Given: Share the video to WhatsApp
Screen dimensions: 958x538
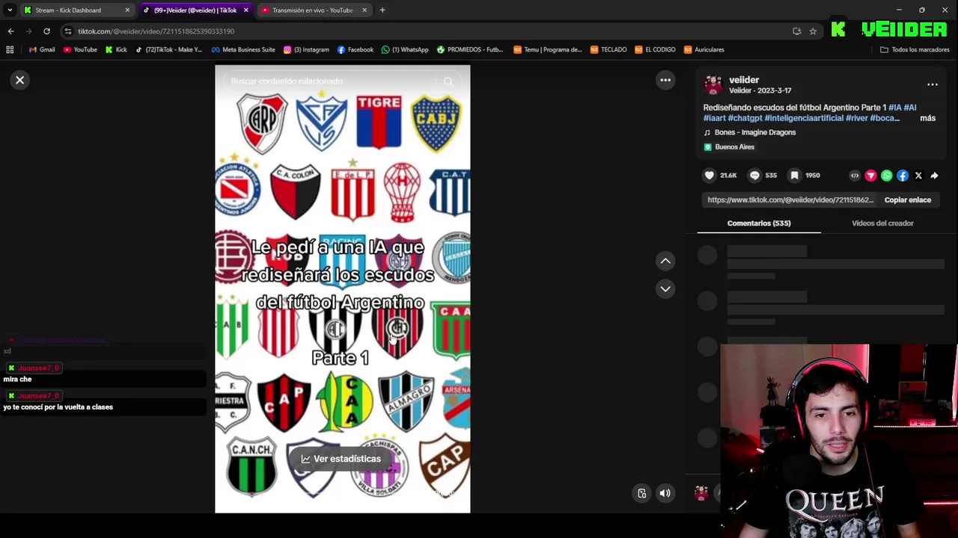Looking at the screenshot, I should coord(887,176).
